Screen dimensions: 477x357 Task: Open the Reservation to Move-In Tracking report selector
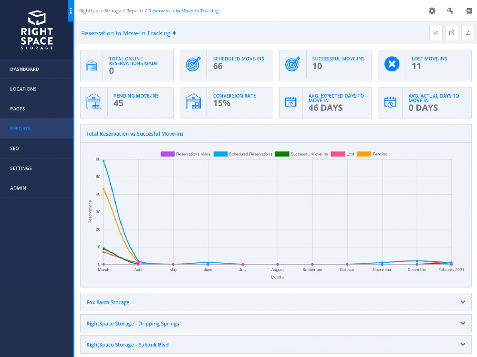coord(128,33)
